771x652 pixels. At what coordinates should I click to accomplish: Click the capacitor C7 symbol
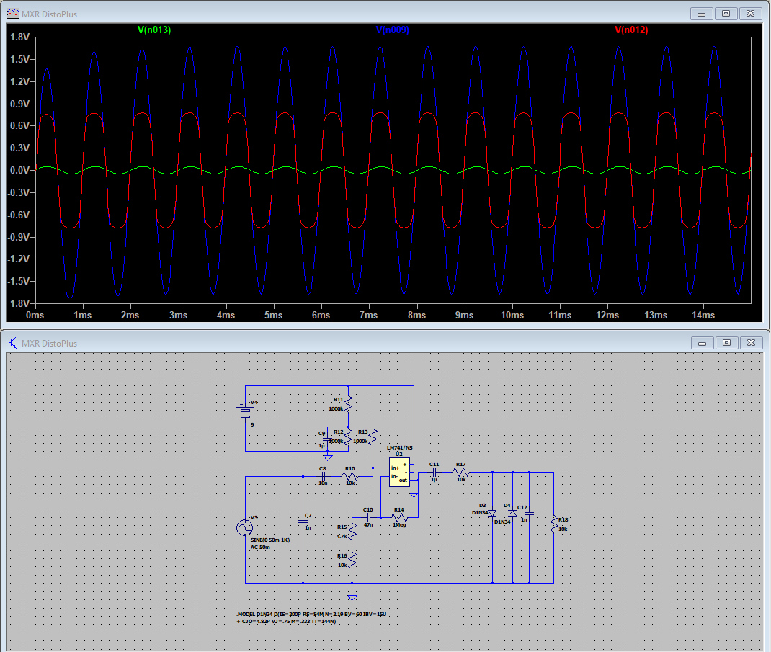303,522
